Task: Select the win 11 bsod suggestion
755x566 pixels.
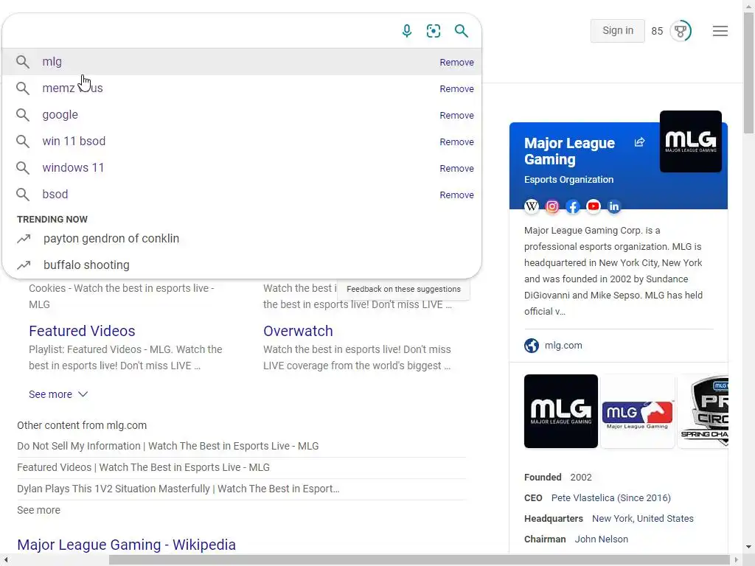Action: coord(242,141)
